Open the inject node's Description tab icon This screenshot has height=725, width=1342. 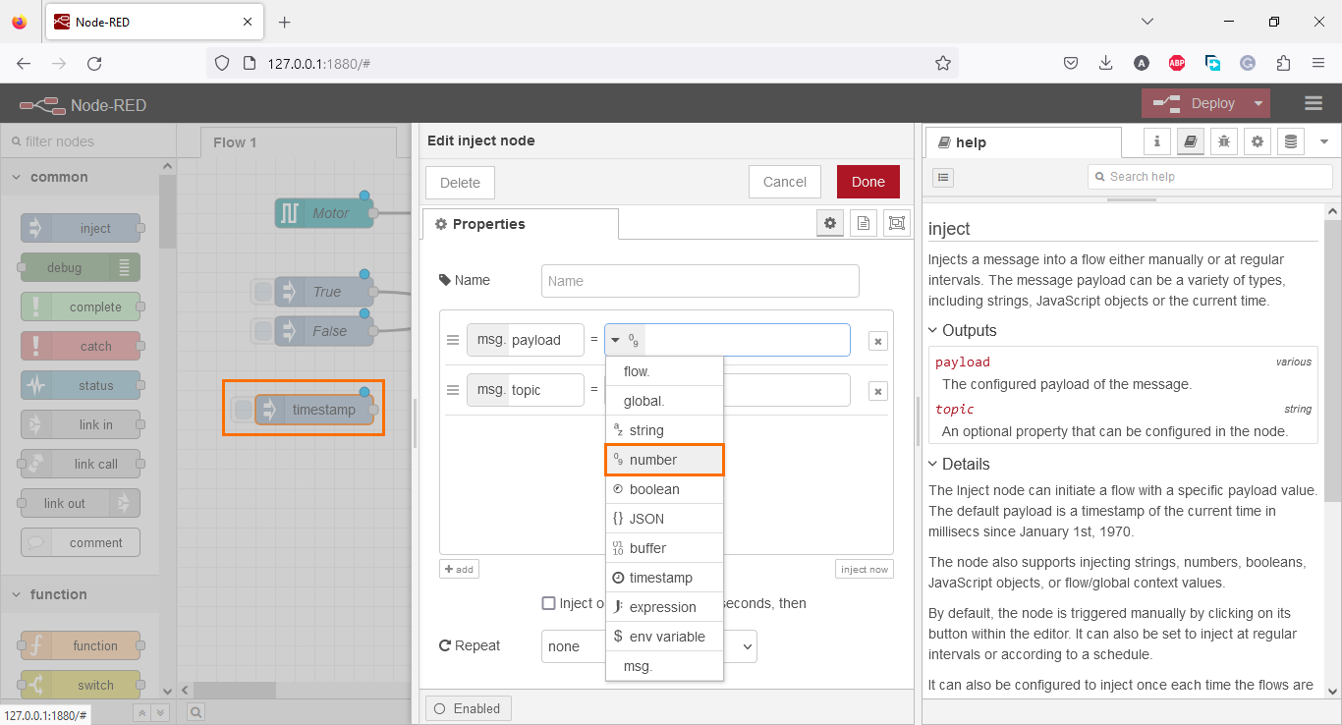pyautogui.click(x=864, y=223)
